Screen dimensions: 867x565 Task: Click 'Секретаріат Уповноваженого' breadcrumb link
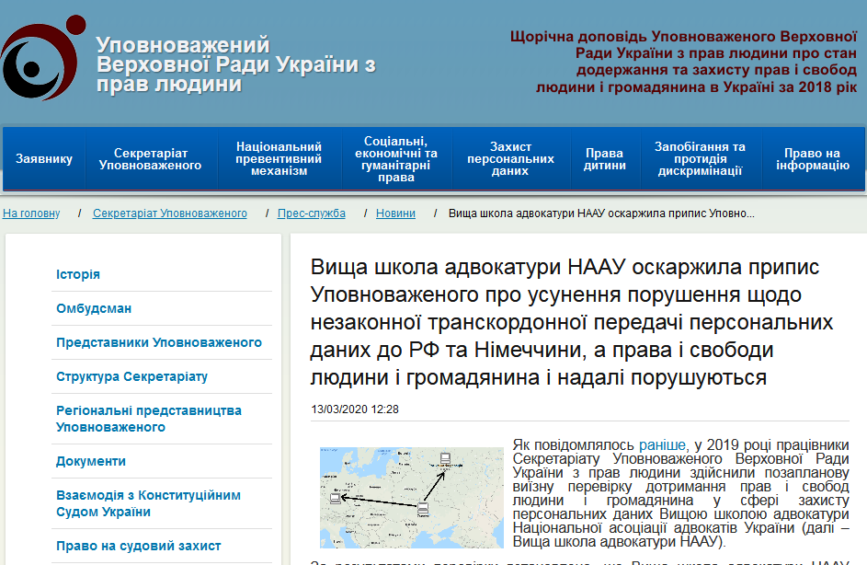tap(170, 213)
